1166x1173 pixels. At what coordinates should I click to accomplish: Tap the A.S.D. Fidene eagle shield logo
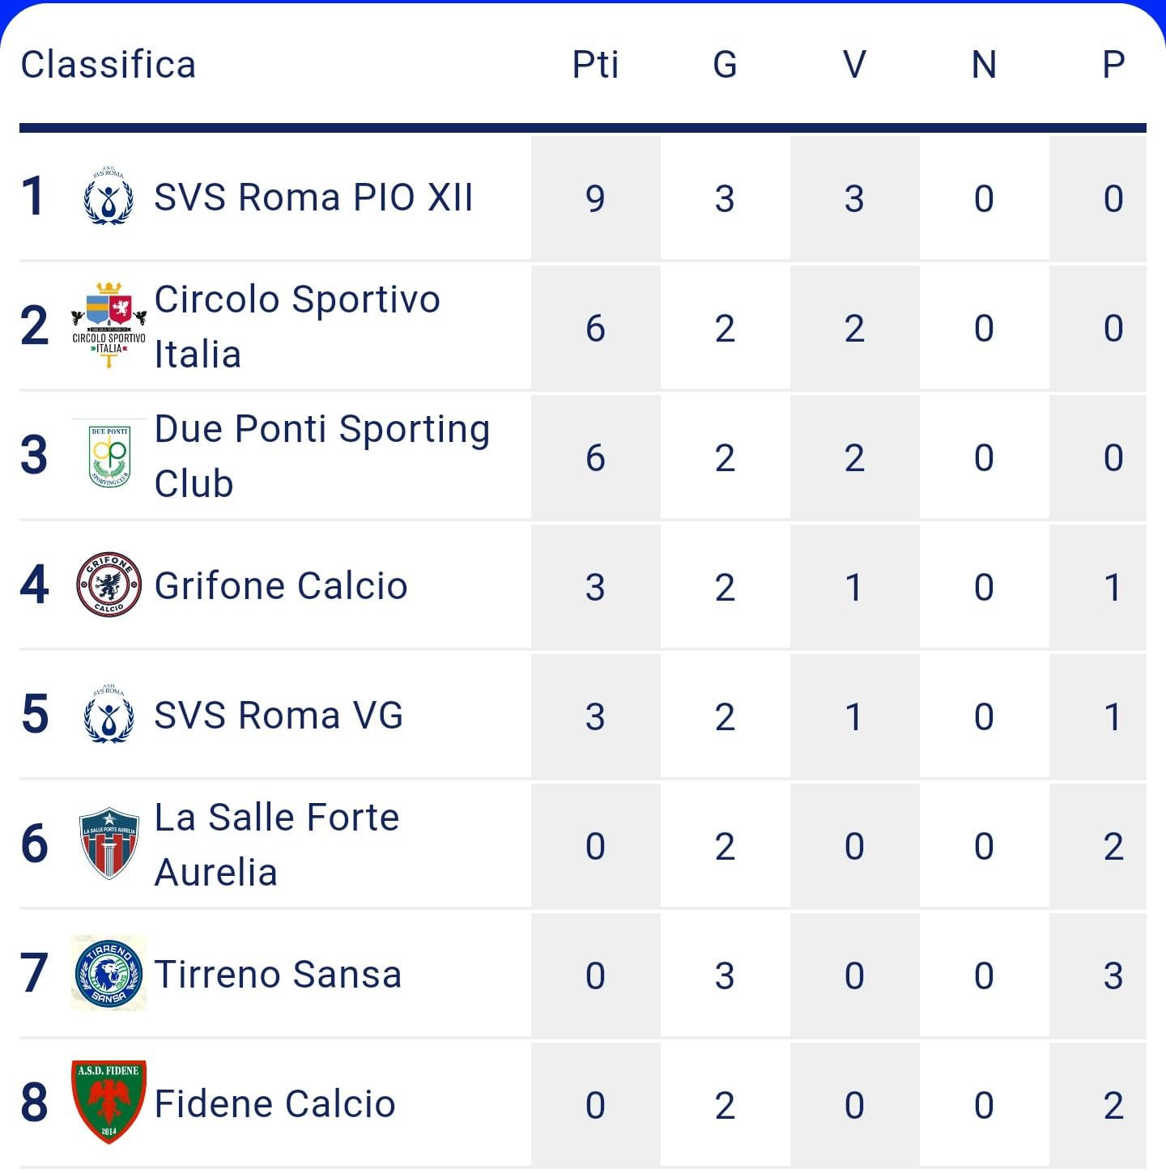[x=109, y=1102]
